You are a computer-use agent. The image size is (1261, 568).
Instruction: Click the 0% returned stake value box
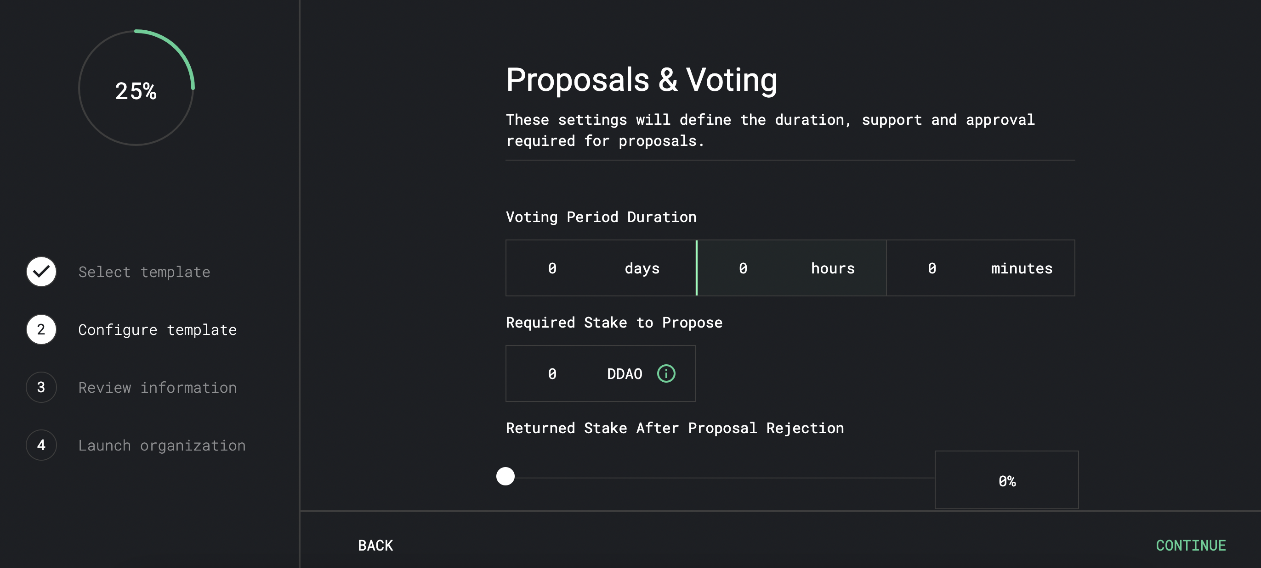coord(1006,480)
